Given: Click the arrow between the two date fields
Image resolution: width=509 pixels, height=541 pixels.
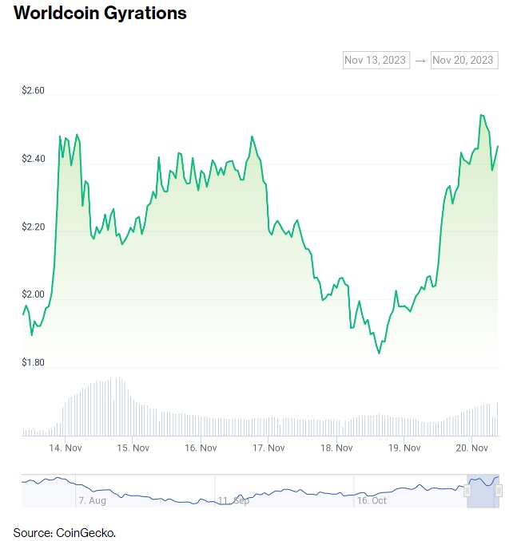Looking at the screenshot, I should coord(420,61).
